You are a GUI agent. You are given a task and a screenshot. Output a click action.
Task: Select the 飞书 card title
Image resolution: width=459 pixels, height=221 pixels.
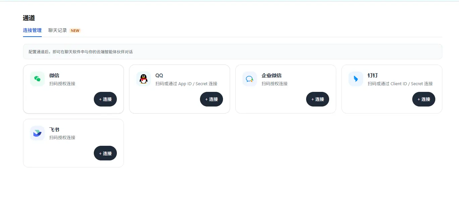point(54,129)
